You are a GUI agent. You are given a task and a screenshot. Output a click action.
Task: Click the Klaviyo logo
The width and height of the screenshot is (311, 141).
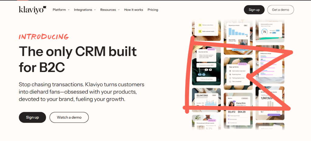(32, 10)
